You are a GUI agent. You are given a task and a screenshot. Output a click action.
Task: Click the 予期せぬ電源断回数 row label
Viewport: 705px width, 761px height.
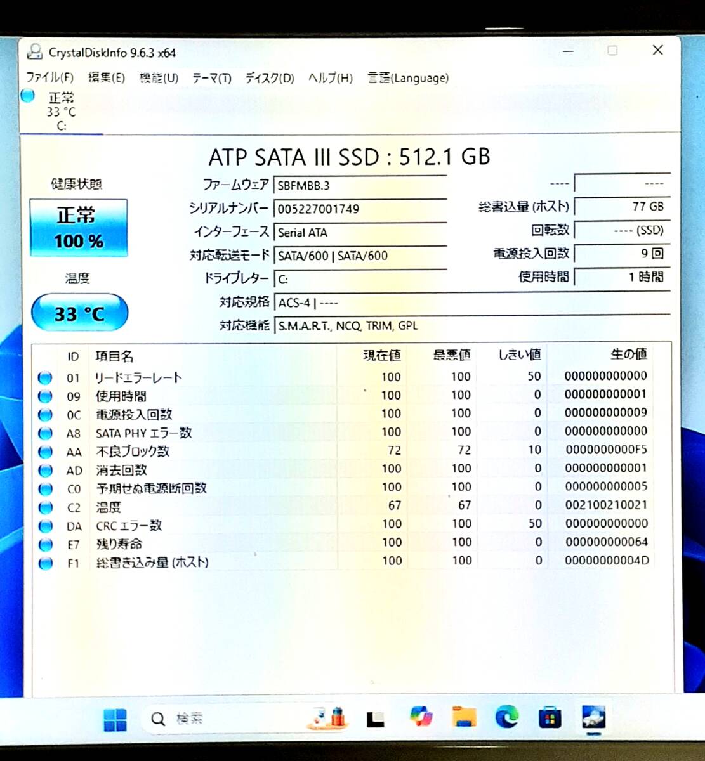151,488
